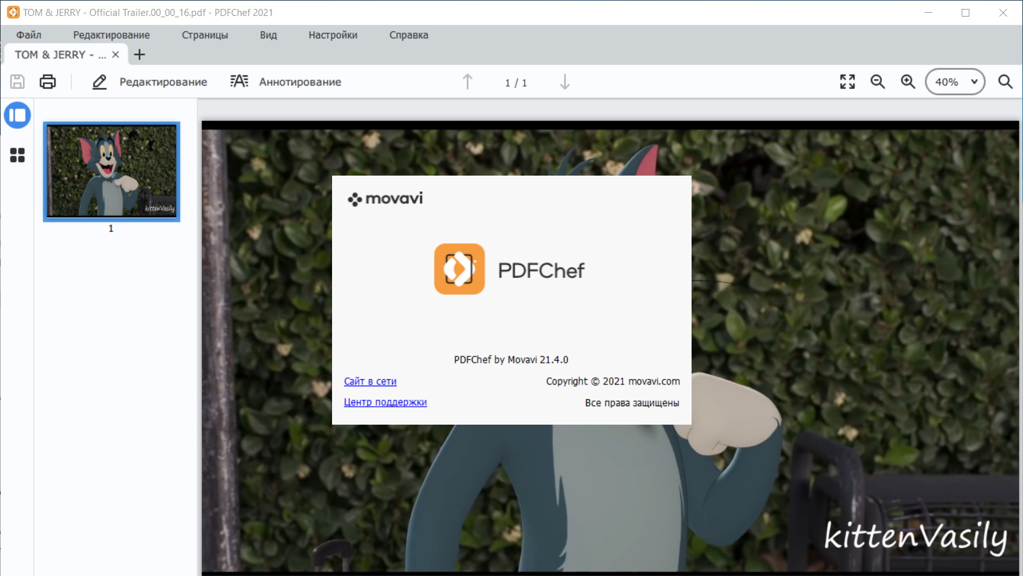Switch to annotation mode icon
1023x576 pixels.
[239, 81]
